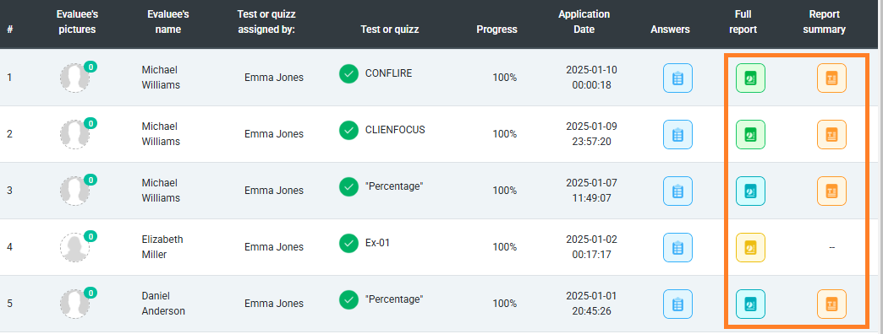Click the Test or quizz column header
Image resolution: width=883 pixels, height=334 pixels.
(x=390, y=30)
